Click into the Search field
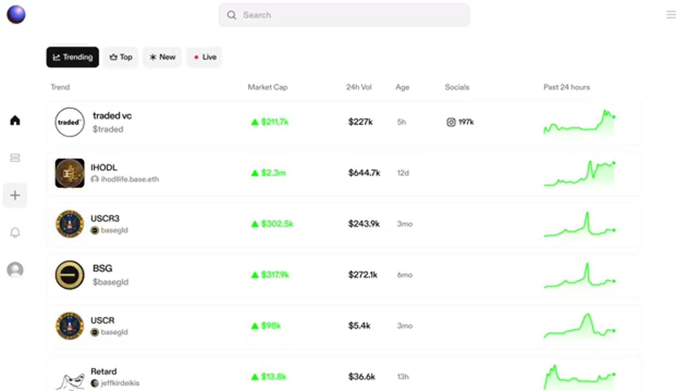The width and height of the screenshot is (688, 391). pyautogui.click(x=344, y=15)
